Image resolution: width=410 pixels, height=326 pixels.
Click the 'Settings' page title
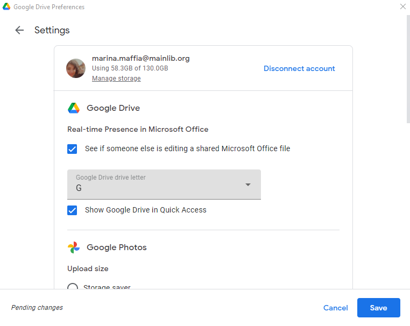pos(52,30)
